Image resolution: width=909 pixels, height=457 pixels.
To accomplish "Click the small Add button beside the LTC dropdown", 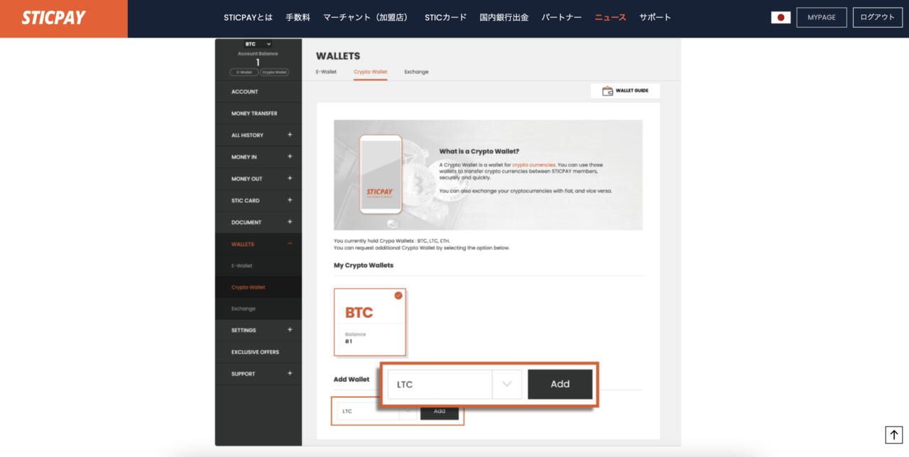I will pos(440,412).
